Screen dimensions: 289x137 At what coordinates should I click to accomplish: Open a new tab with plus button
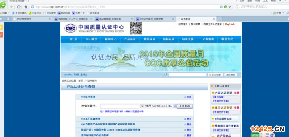tap(220, 19)
